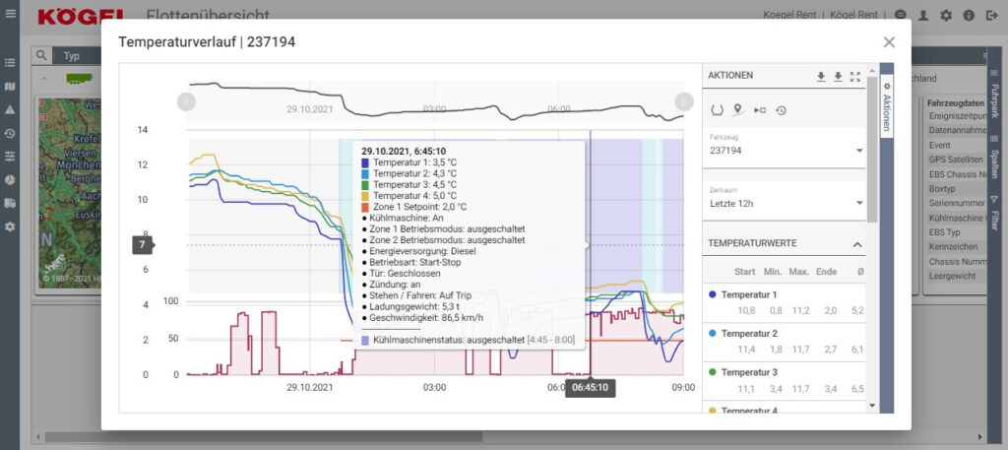Click the left range slider handle
The height and width of the screenshot is (450, 1008).
186,101
